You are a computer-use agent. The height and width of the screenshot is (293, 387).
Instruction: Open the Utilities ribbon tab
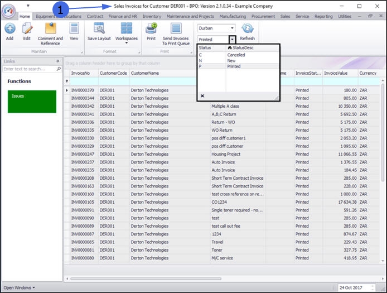[x=345, y=16]
